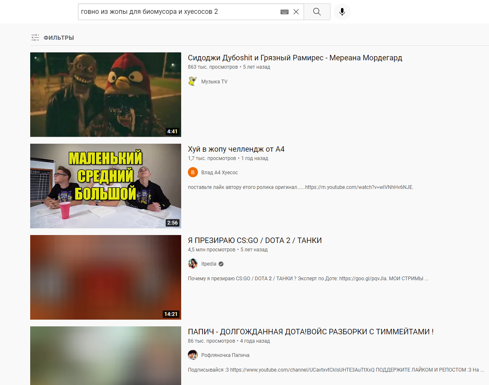Viewport: 489px width, 385px height.
Task: Go to Рофляночка Папича channel name
Action: click(x=225, y=355)
